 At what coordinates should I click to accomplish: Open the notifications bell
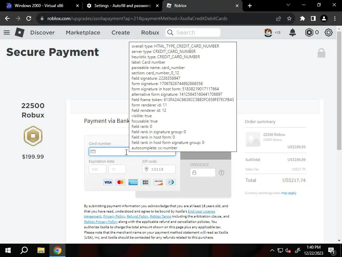point(293,32)
